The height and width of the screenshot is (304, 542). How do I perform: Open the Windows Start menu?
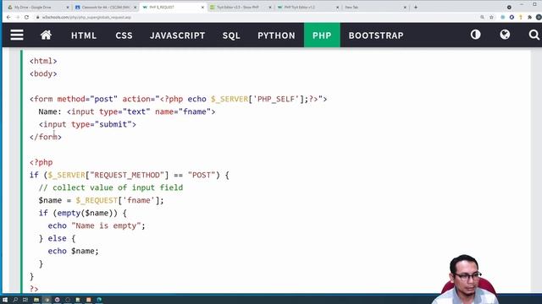point(5,300)
